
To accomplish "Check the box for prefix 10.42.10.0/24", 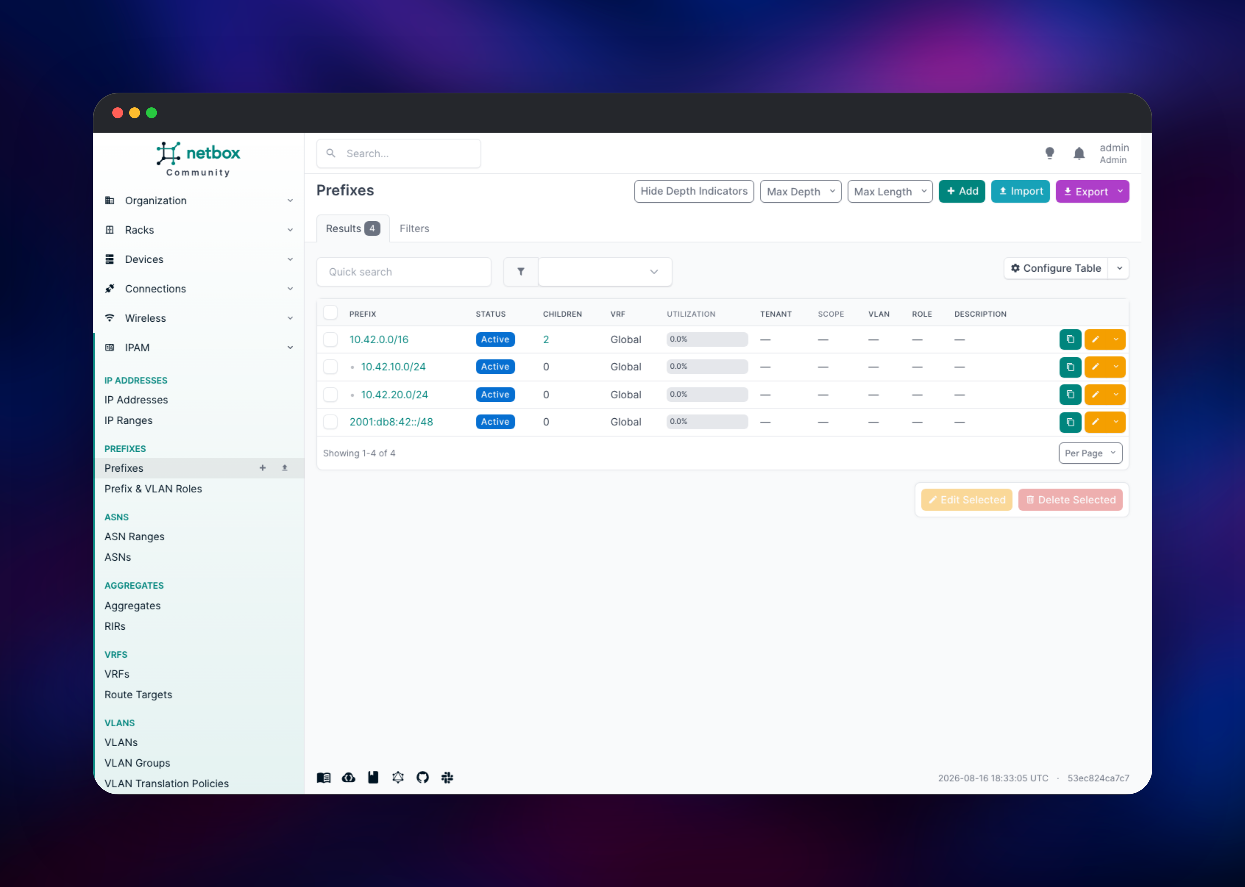I will pyautogui.click(x=330, y=366).
